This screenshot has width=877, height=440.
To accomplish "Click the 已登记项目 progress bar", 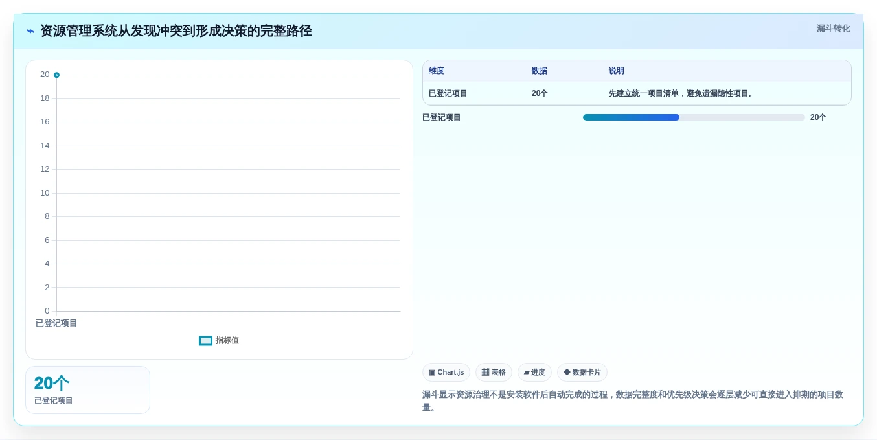I will click(694, 117).
